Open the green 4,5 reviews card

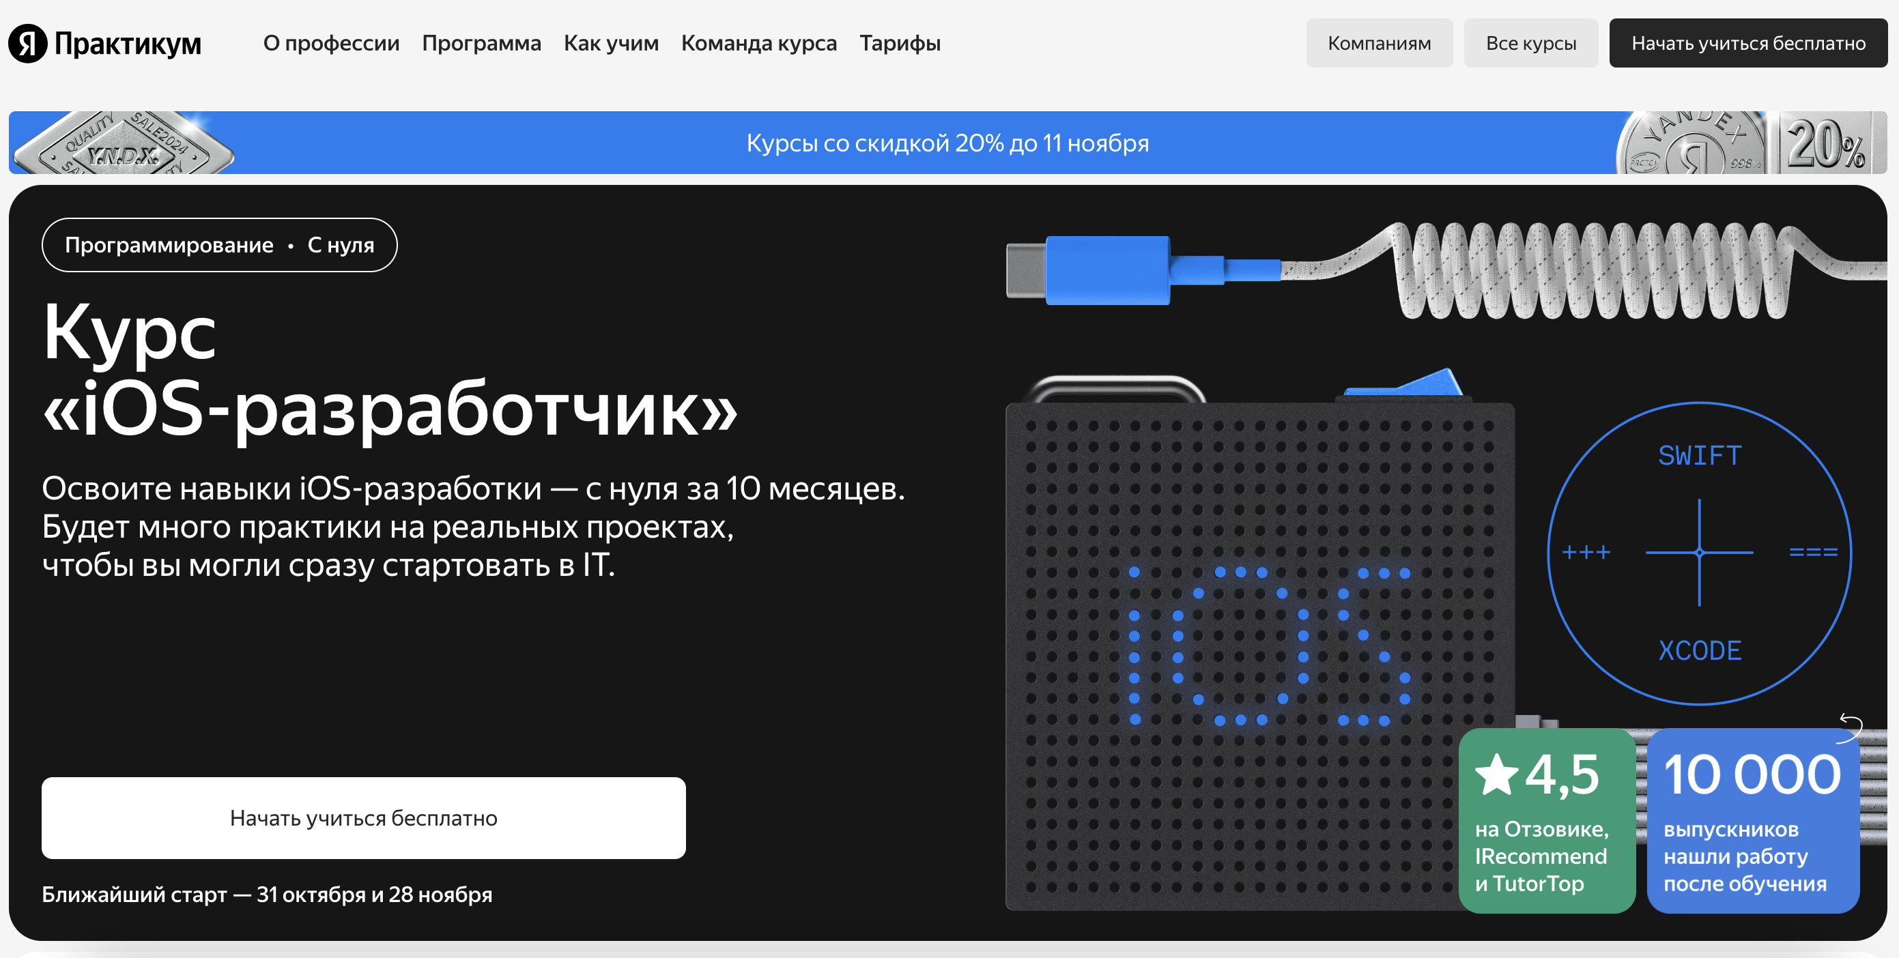pyautogui.click(x=1547, y=821)
